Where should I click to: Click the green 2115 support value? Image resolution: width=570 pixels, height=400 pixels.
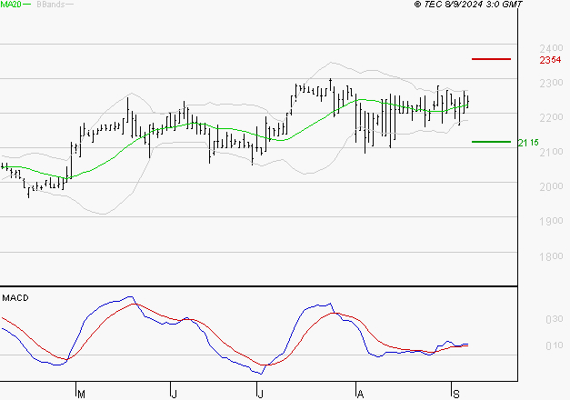point(528,143)
